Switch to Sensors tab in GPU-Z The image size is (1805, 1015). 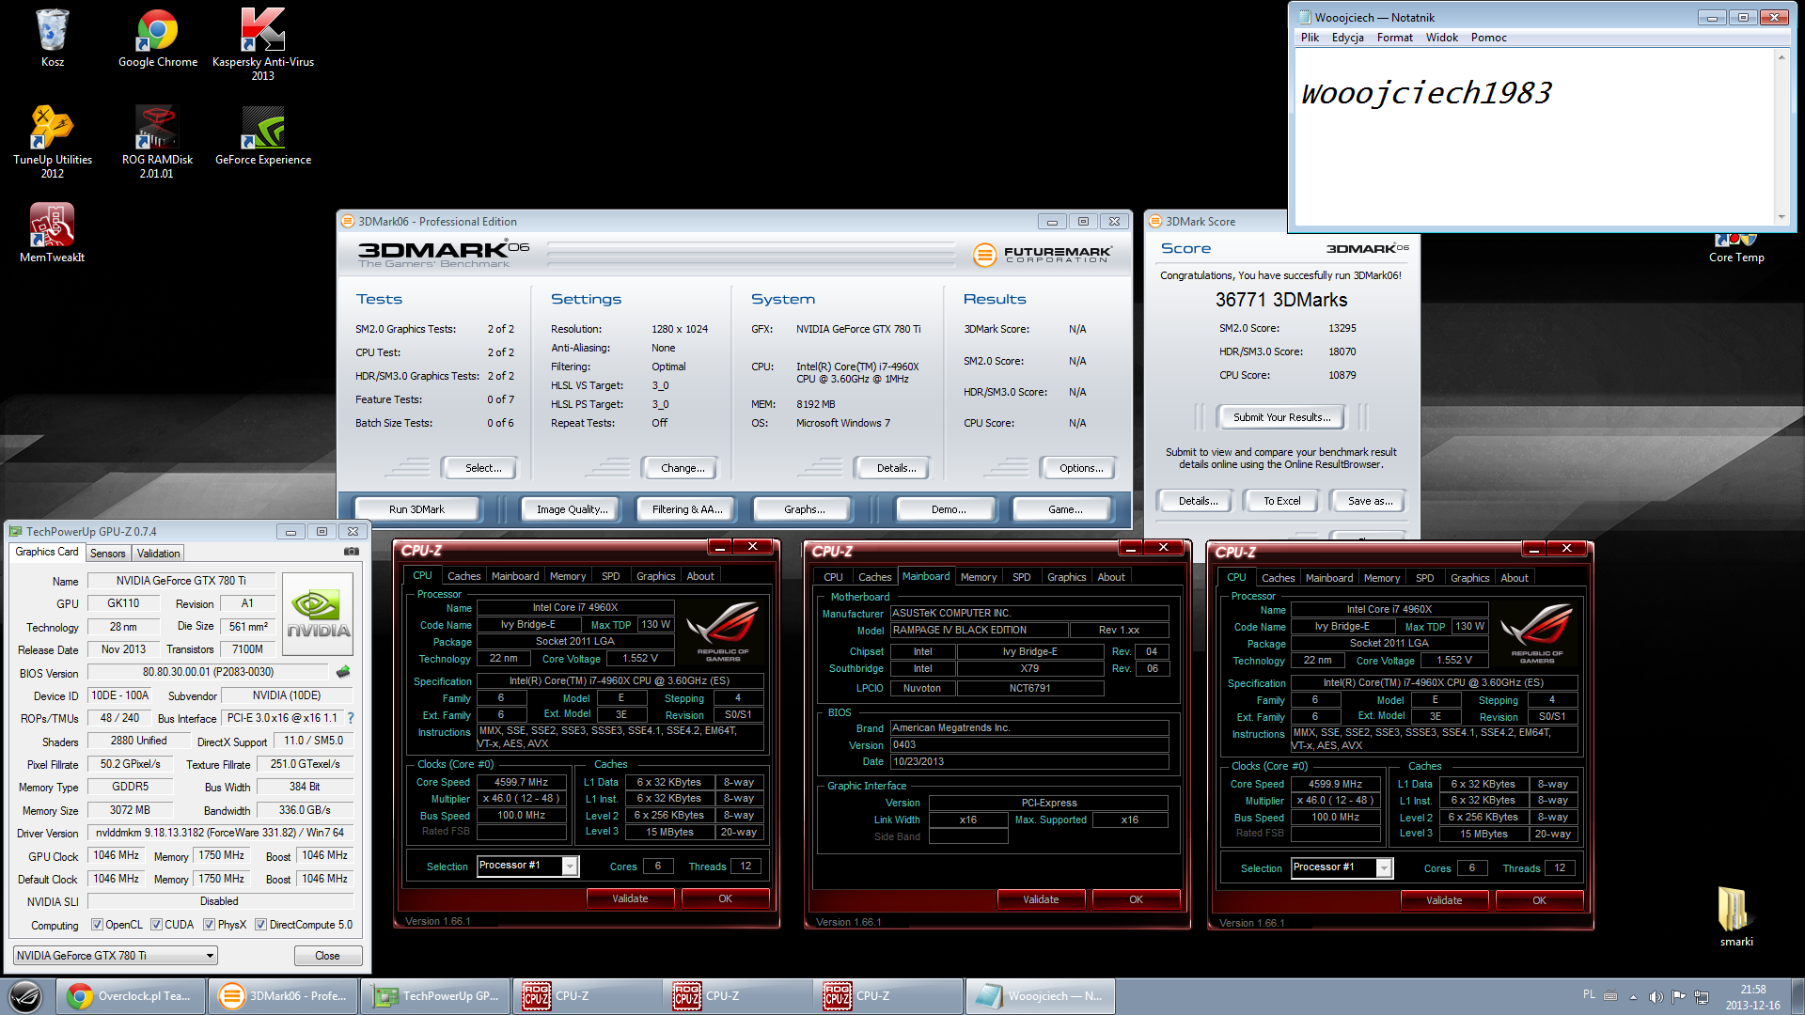point(107,554)
